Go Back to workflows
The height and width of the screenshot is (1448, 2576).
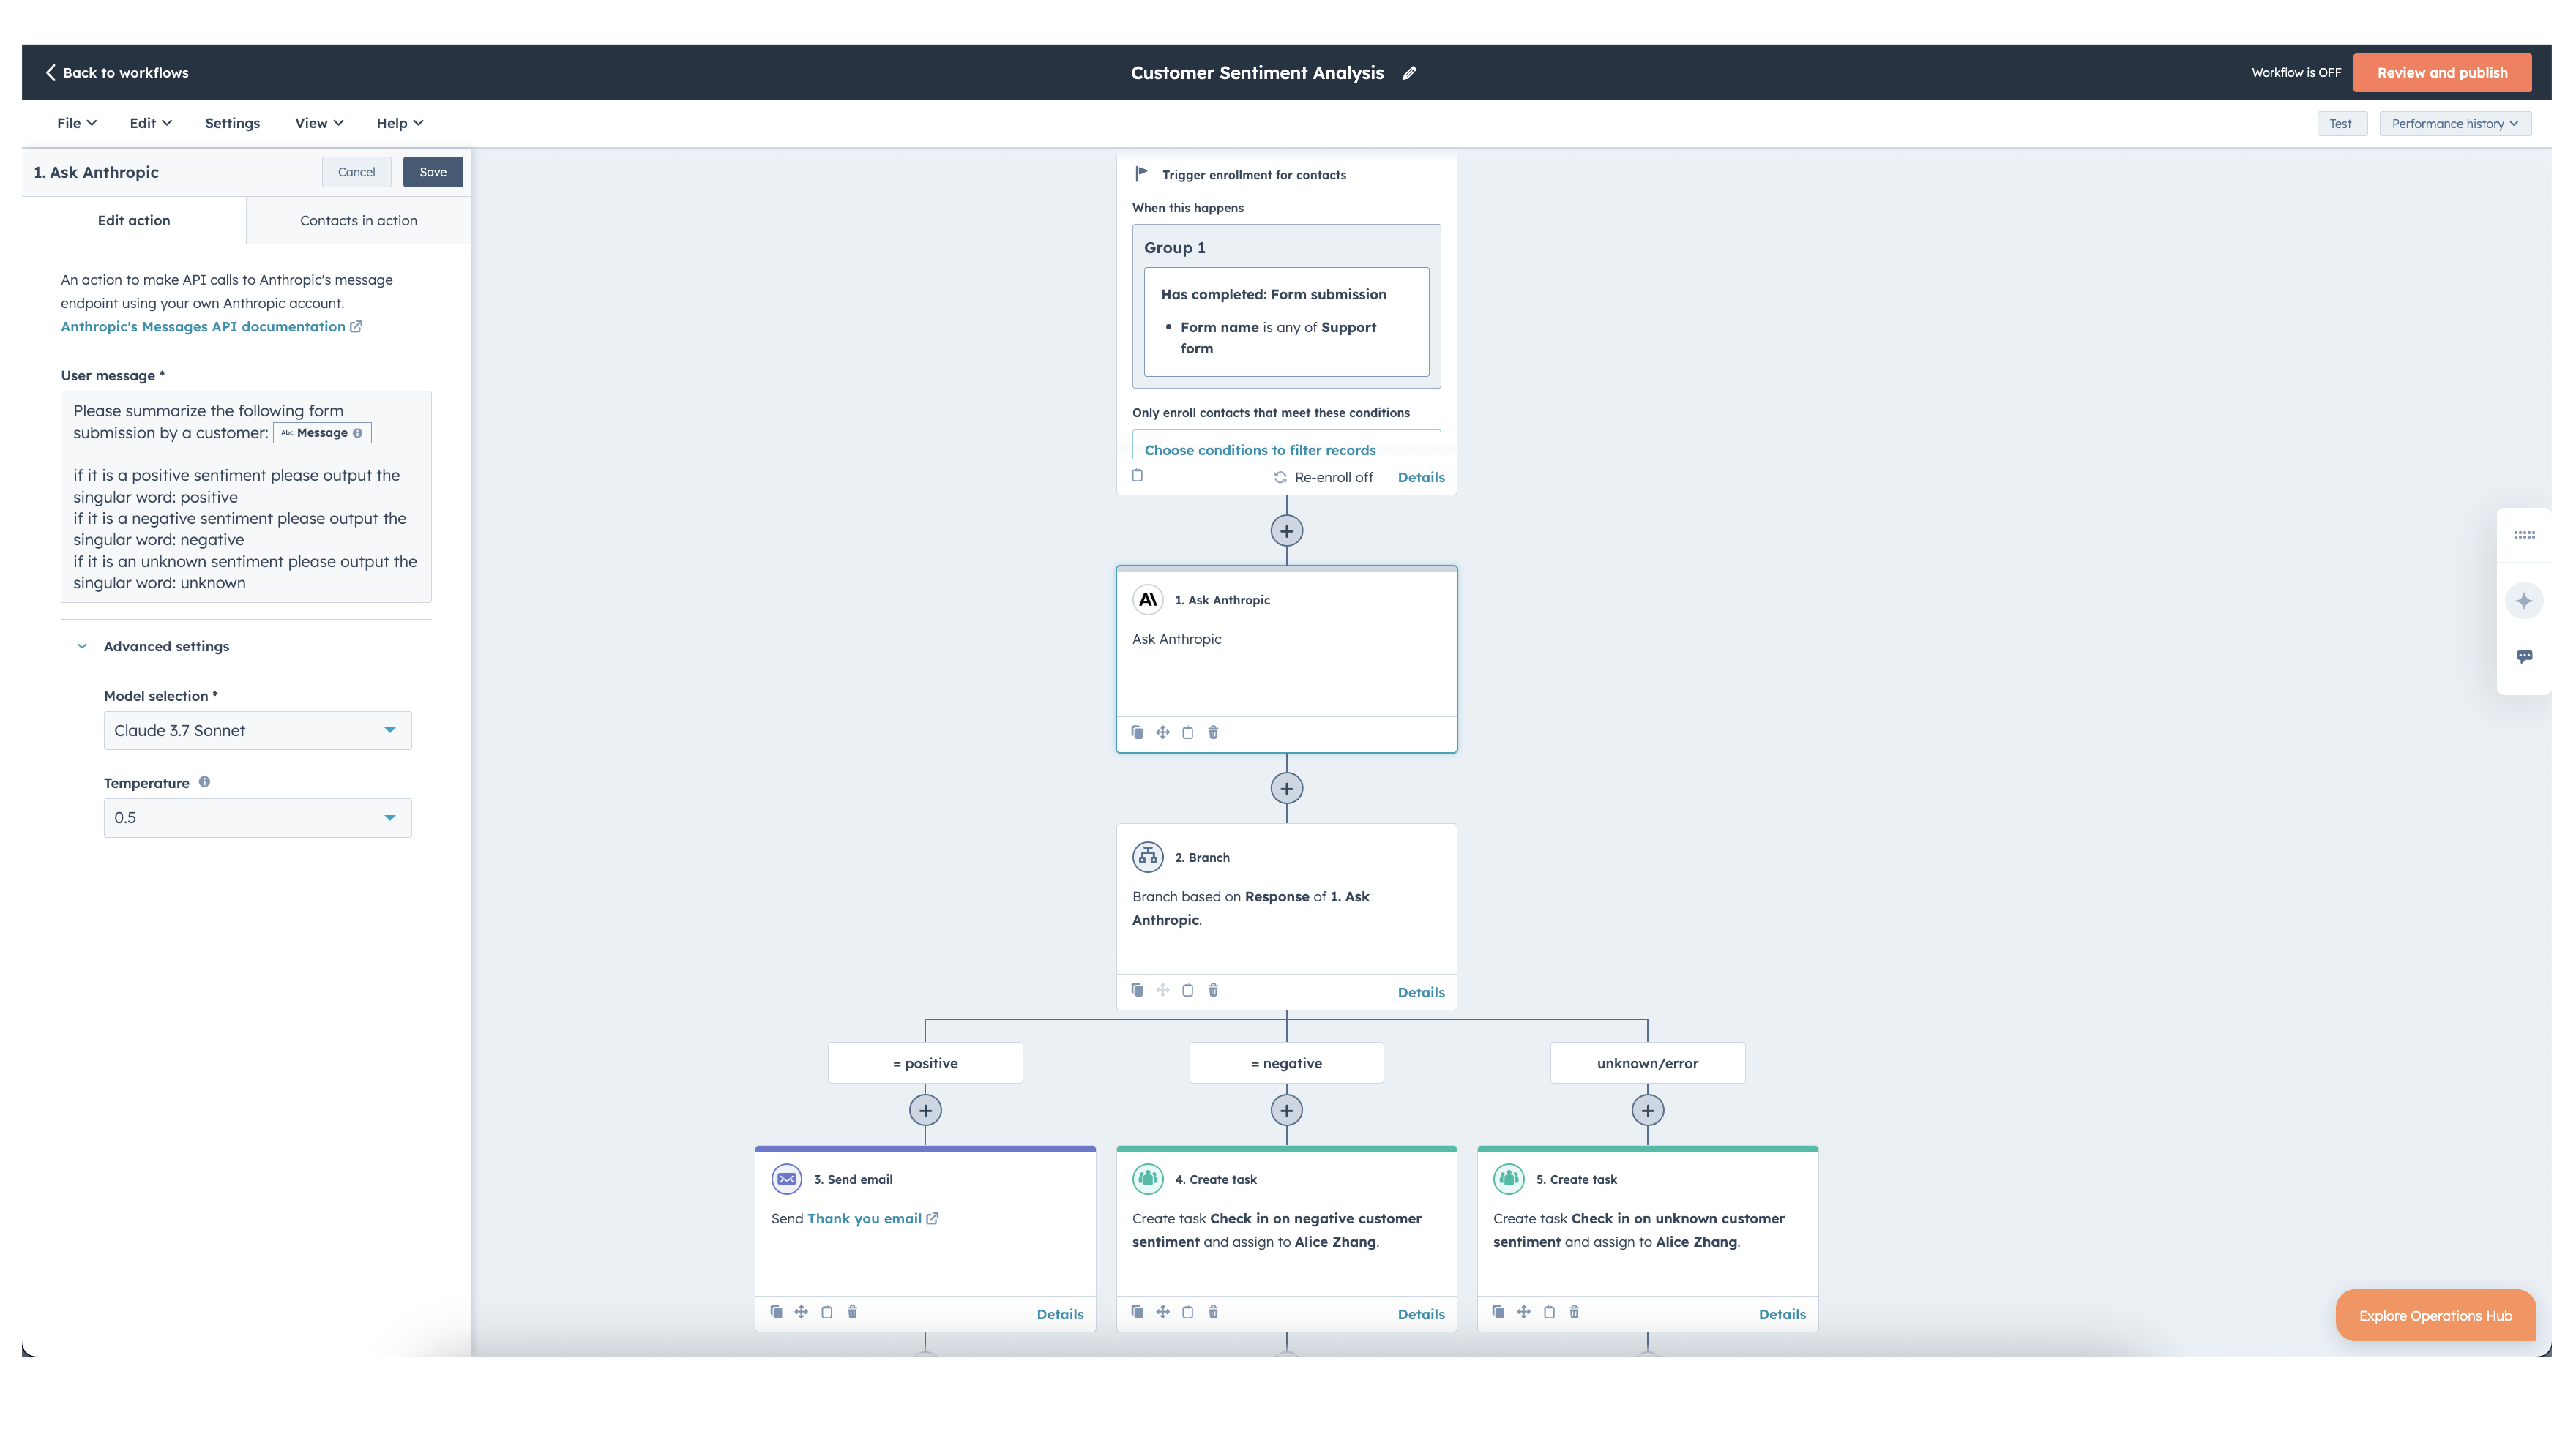tap(117, 73)
